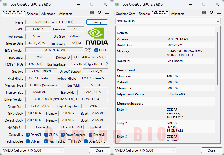Click the Bus Interface question mark icon
Image resolution: width=224 pixels, height=155 pixels.
(x=107, y=64)
